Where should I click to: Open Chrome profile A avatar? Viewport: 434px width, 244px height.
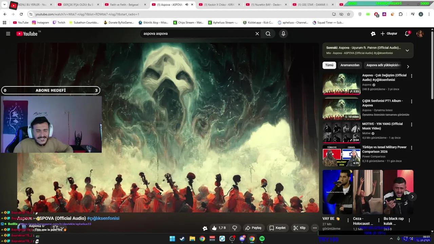(x=421, y=14)
